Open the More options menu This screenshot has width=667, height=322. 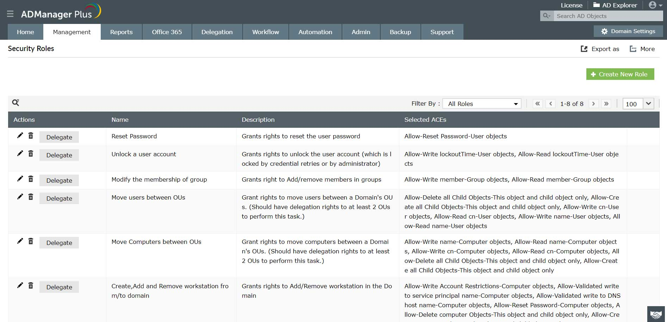[x=642, y=49]
